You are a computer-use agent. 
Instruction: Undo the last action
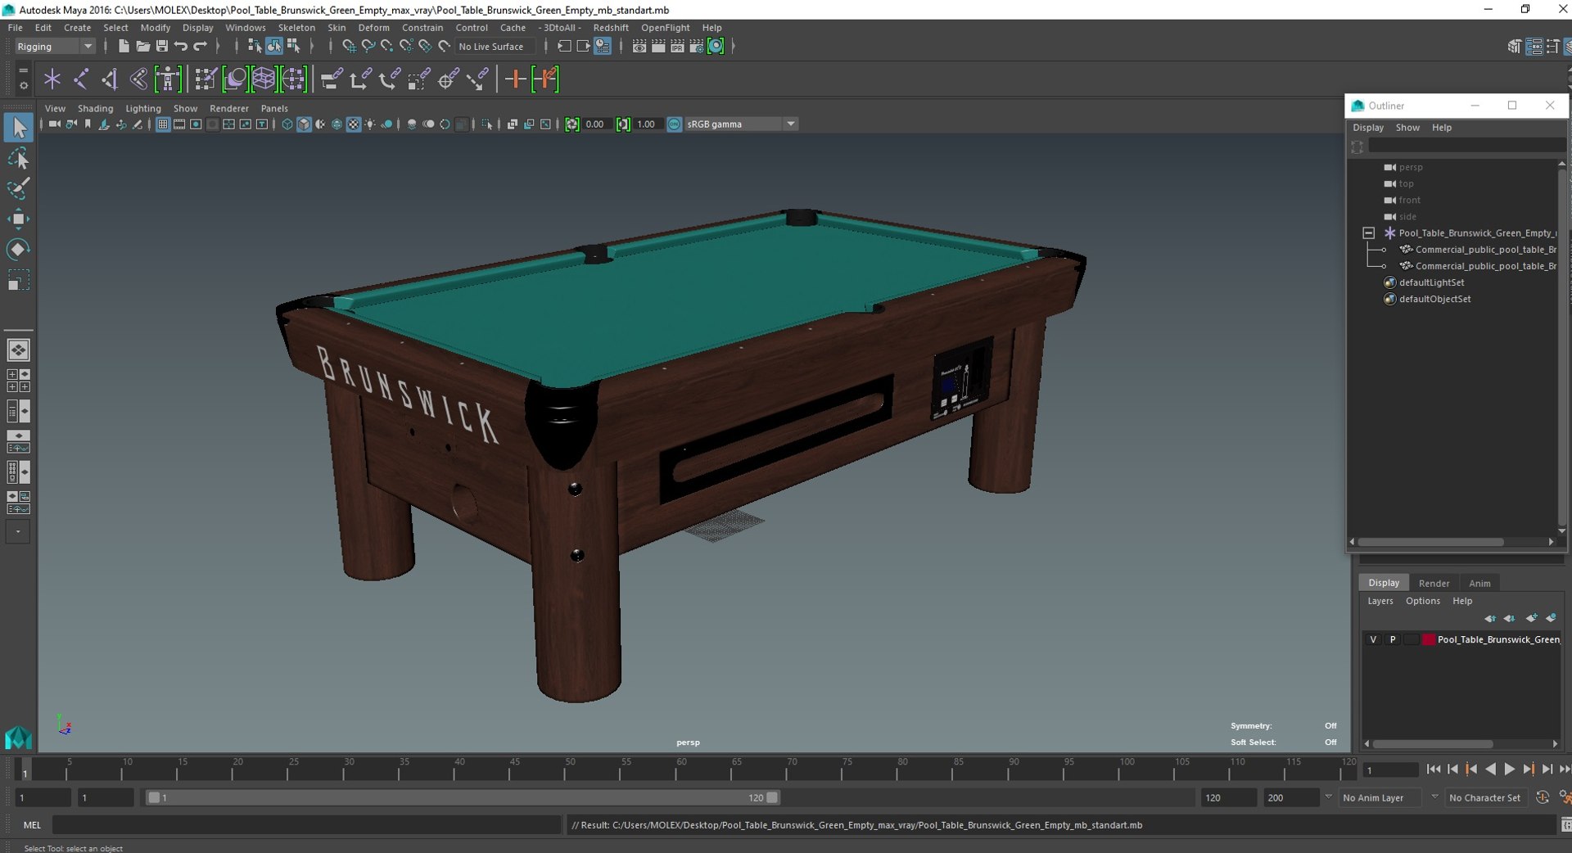tap(181, 47)
